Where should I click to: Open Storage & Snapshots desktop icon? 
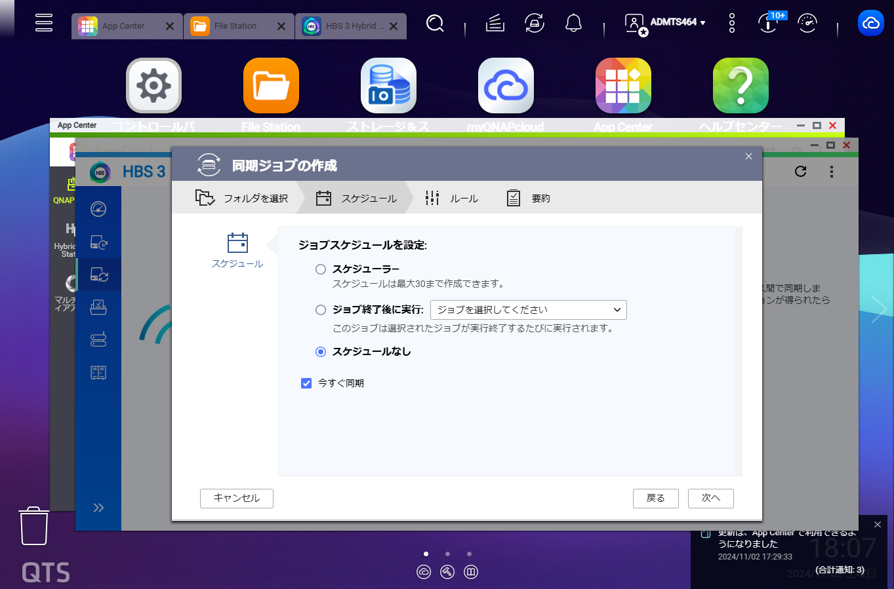(x=388, y=86)
